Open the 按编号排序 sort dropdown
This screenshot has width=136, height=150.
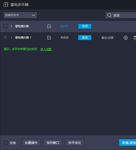20,15
